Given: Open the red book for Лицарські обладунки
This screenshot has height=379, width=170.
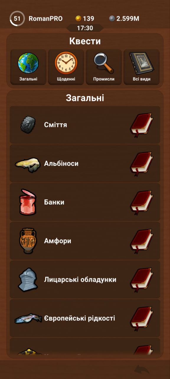Looking at the screenshot, I should click(142, 280).
